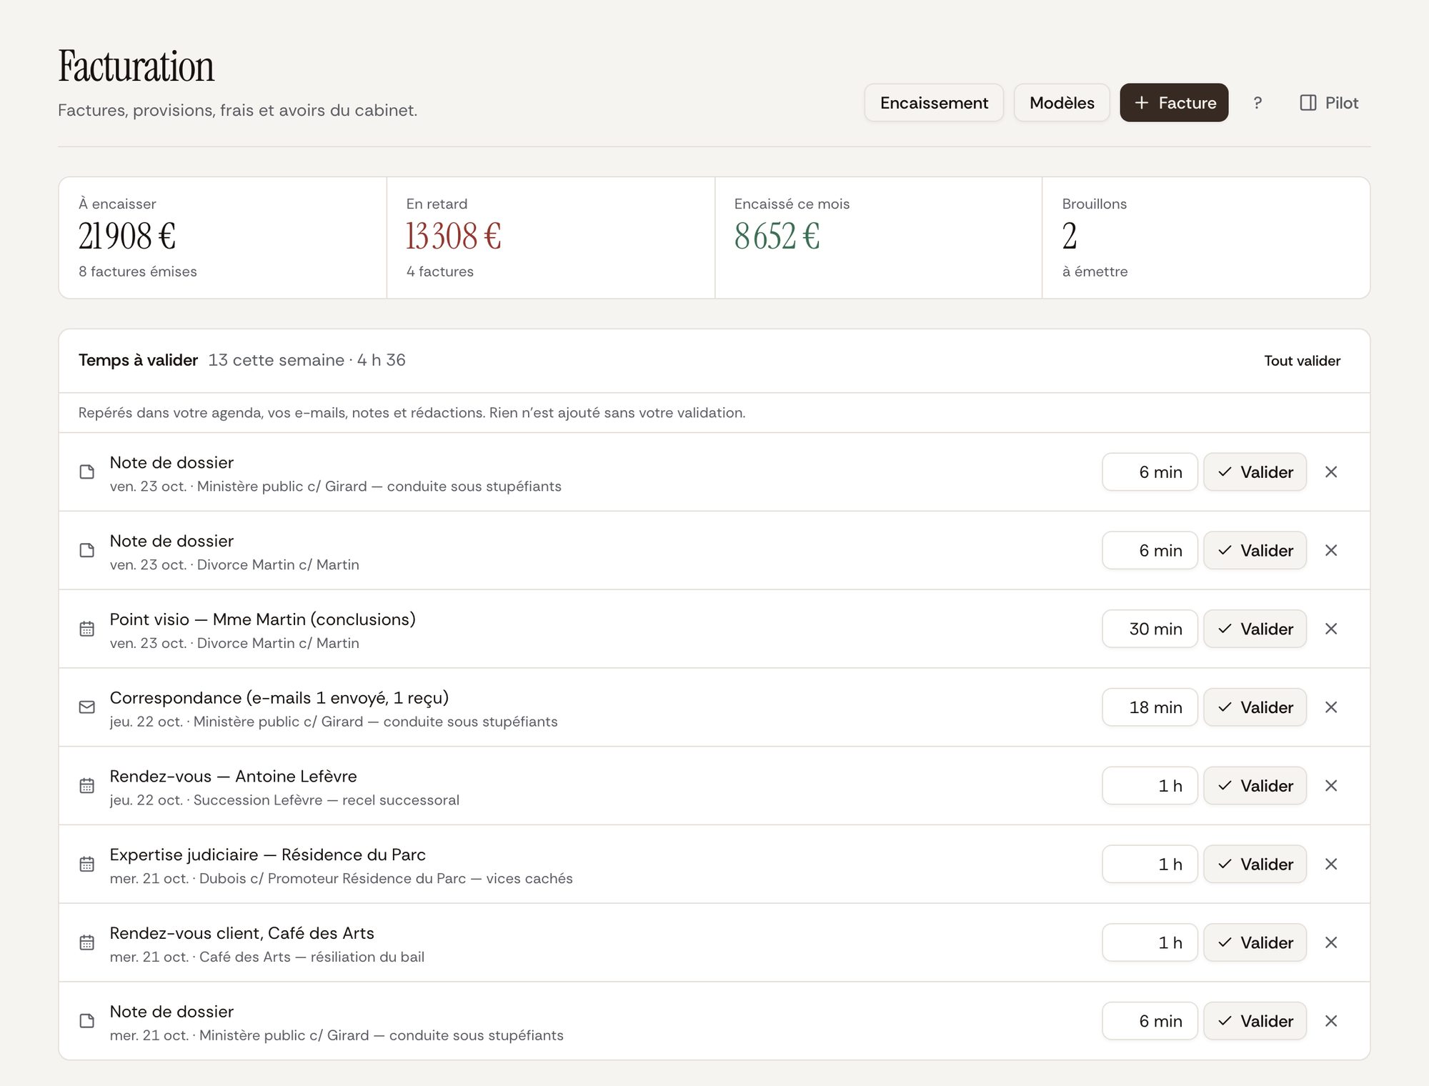Edit the 30 min duration field for Point visio
The width and height of the screenshot is (1429, 1086).
[1150, 629]
